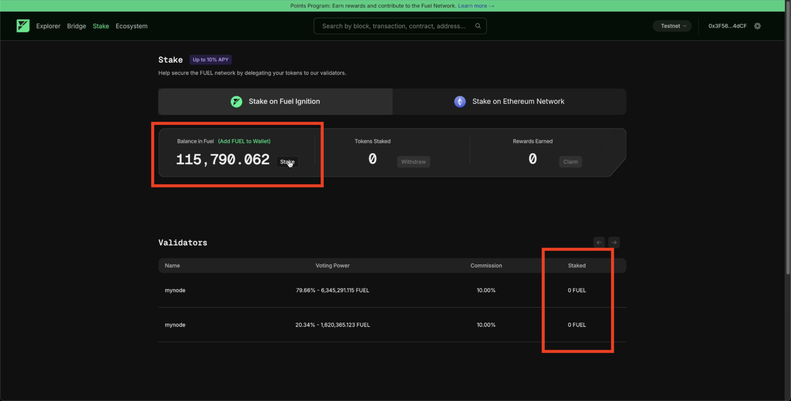The width and height of the screenshot is (791, 401).
Task: Click Add FUEL to Wallet link
Action: point(244,141)
